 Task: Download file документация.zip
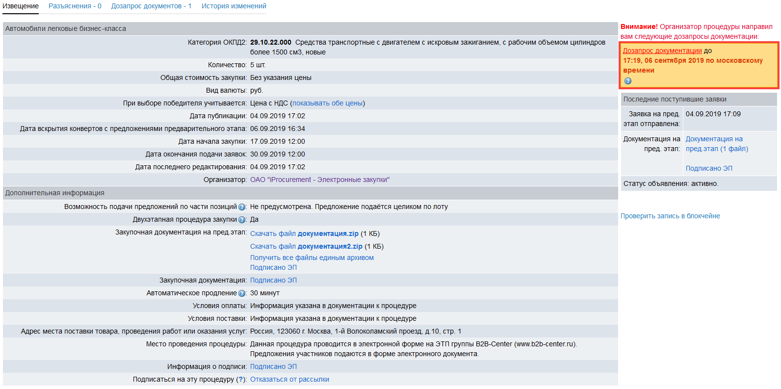point(304,233)
